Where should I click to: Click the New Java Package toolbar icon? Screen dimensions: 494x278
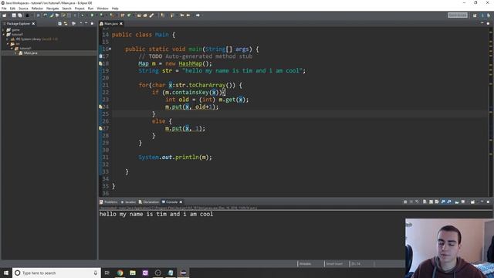122,15
